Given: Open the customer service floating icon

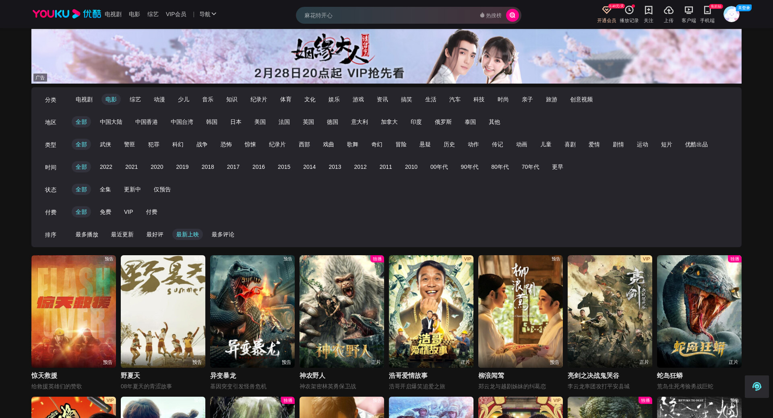Looking at the screenshot, I should (x=756, y=386).
